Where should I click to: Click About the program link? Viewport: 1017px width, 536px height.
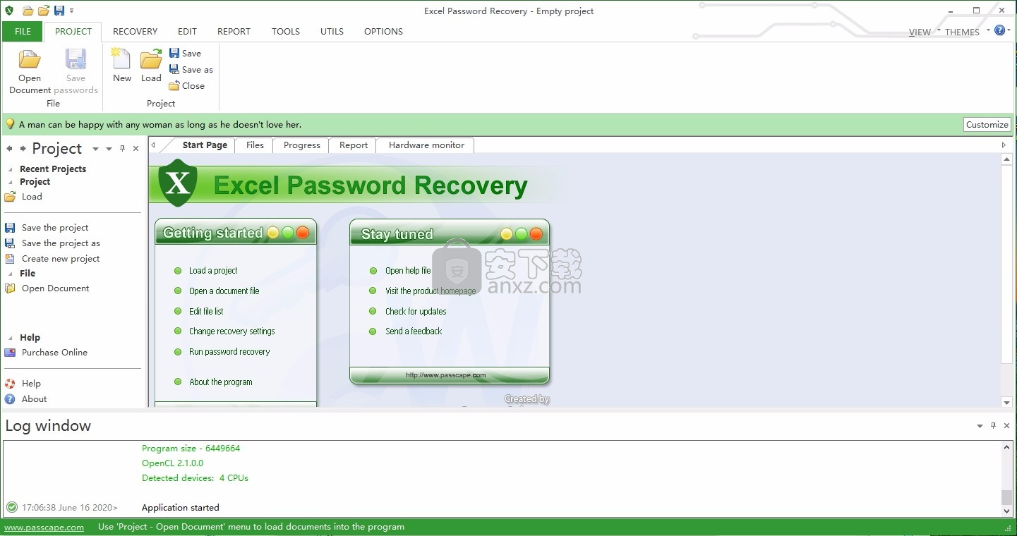click(x=221, y=382)
